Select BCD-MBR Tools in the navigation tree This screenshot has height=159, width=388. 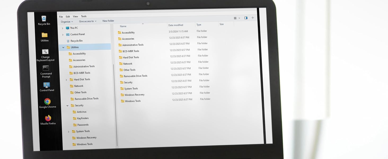[x=82, y=73]
